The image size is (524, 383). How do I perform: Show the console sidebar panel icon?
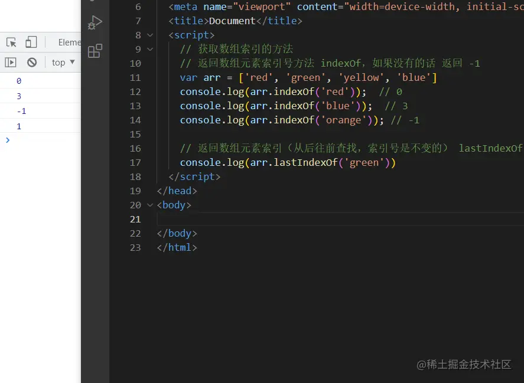(x=11, y=63)
